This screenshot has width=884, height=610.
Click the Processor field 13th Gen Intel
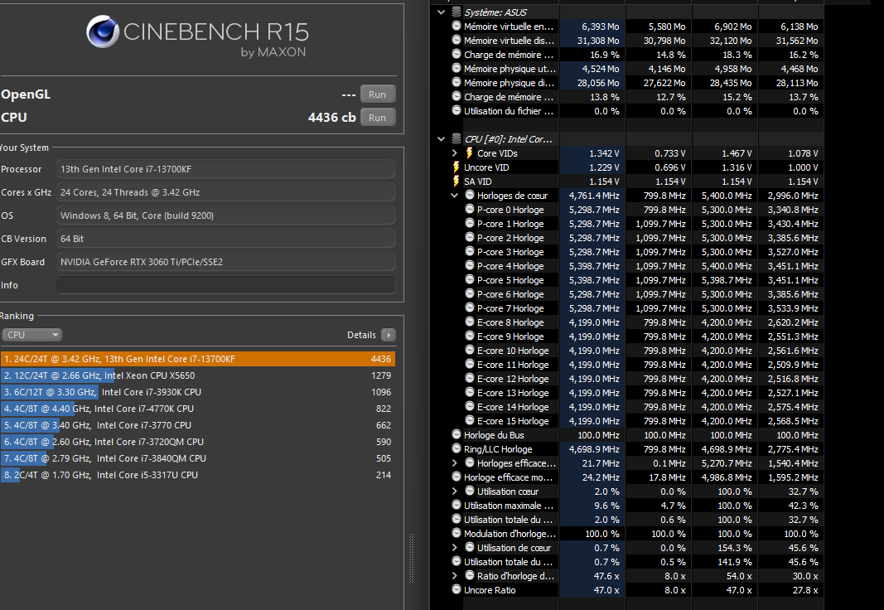[x=225, y=169]
